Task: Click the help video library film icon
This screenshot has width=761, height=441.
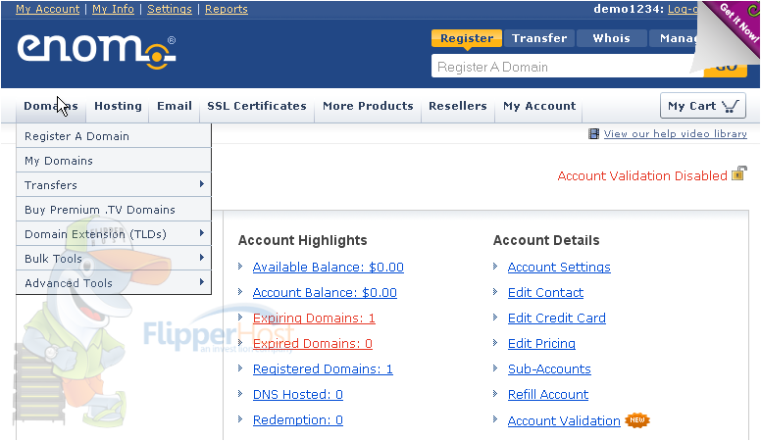Action: pyautogui.click(x=593, y=134)
